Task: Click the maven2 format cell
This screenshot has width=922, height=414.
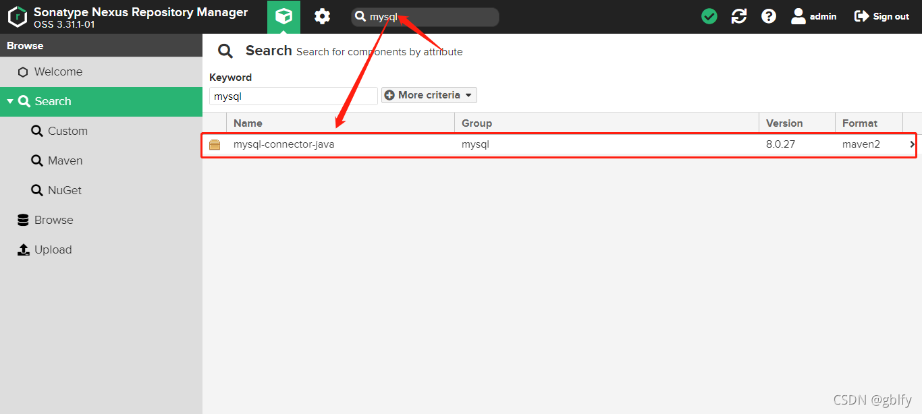Action: (x=861, y=144)
